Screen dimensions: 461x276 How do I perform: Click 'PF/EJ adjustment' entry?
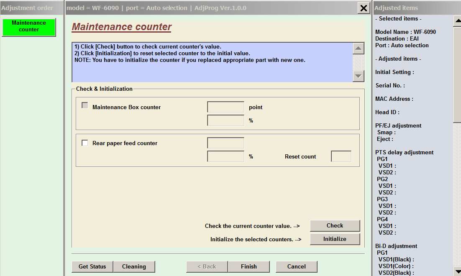click(398, 125)
